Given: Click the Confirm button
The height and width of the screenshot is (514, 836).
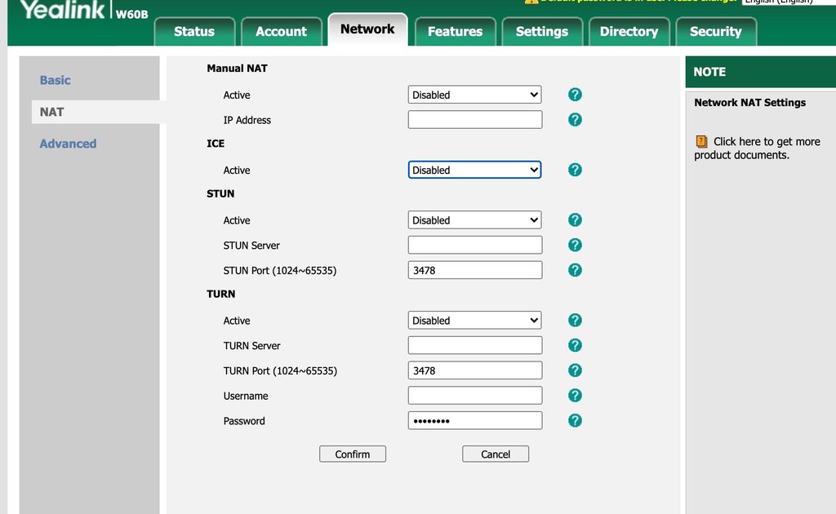Looking at the screenshot, I should (x=353, y=454).
